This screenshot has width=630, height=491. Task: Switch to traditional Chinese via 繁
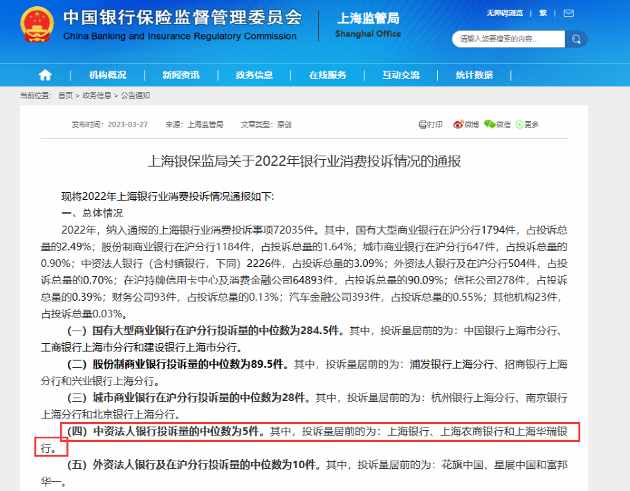(x=543, y=13)
